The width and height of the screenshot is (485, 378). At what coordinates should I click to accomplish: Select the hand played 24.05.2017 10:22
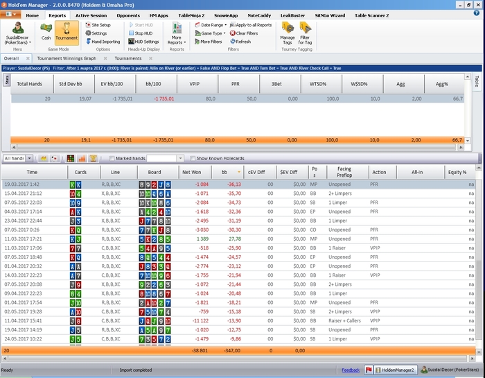pos(238,339)
